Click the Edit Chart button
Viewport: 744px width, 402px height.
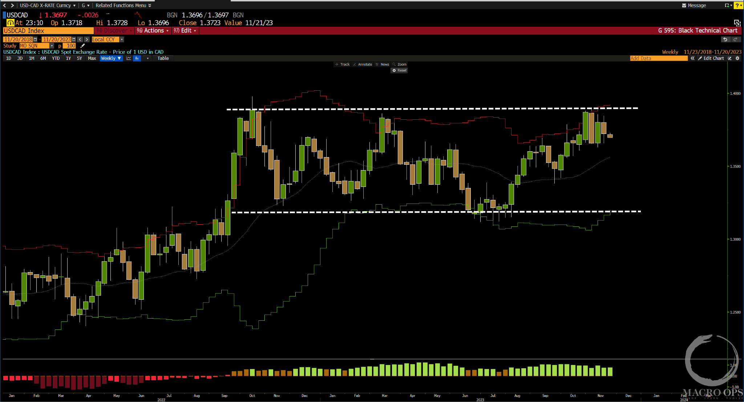[711, 58]
